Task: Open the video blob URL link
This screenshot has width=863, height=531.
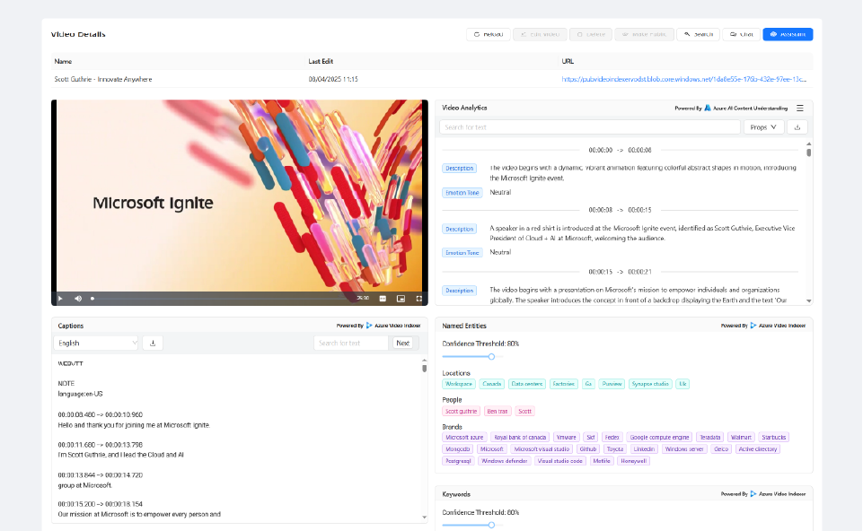Action: pos(683,79)
